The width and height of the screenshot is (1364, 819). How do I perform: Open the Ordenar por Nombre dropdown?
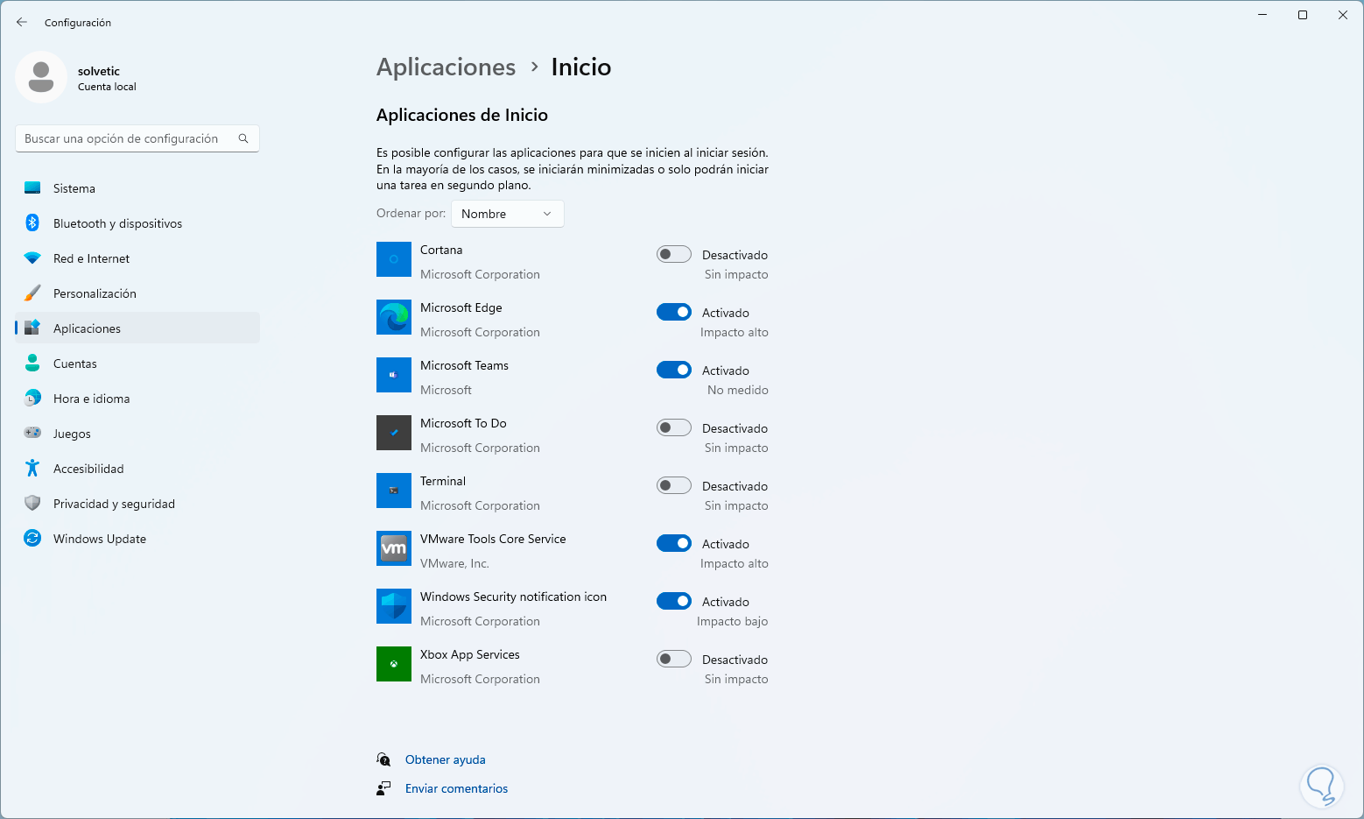click(508, 214)
